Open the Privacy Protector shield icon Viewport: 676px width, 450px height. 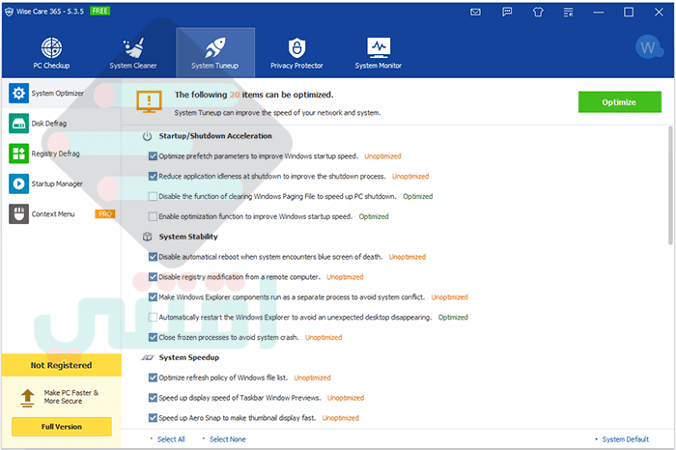pos(296,47)
